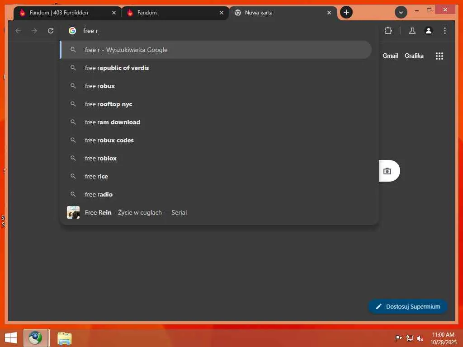Click the camera image search icon
This screenshot has width=463, height=347.
click(387, 171)
